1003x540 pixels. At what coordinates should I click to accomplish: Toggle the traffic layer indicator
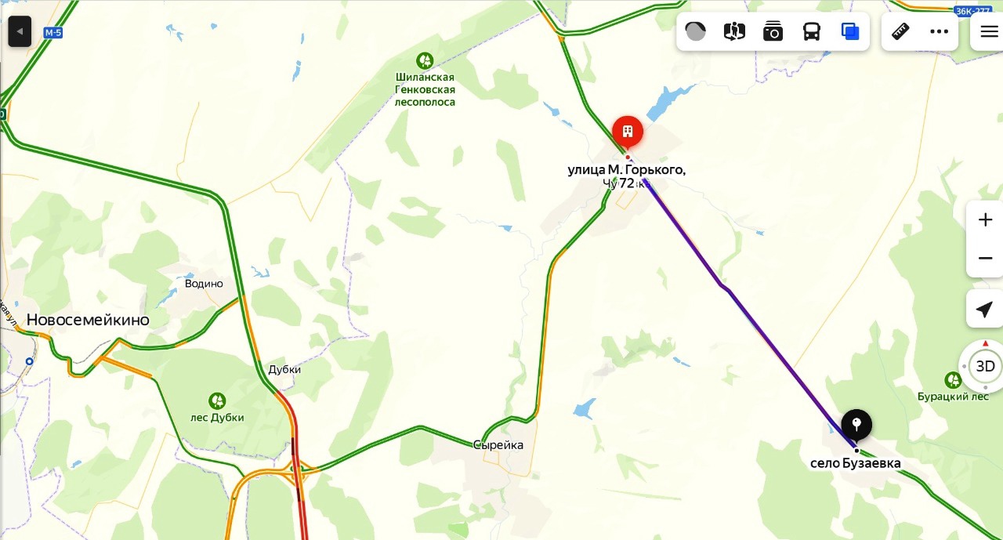tap(695, 31)
